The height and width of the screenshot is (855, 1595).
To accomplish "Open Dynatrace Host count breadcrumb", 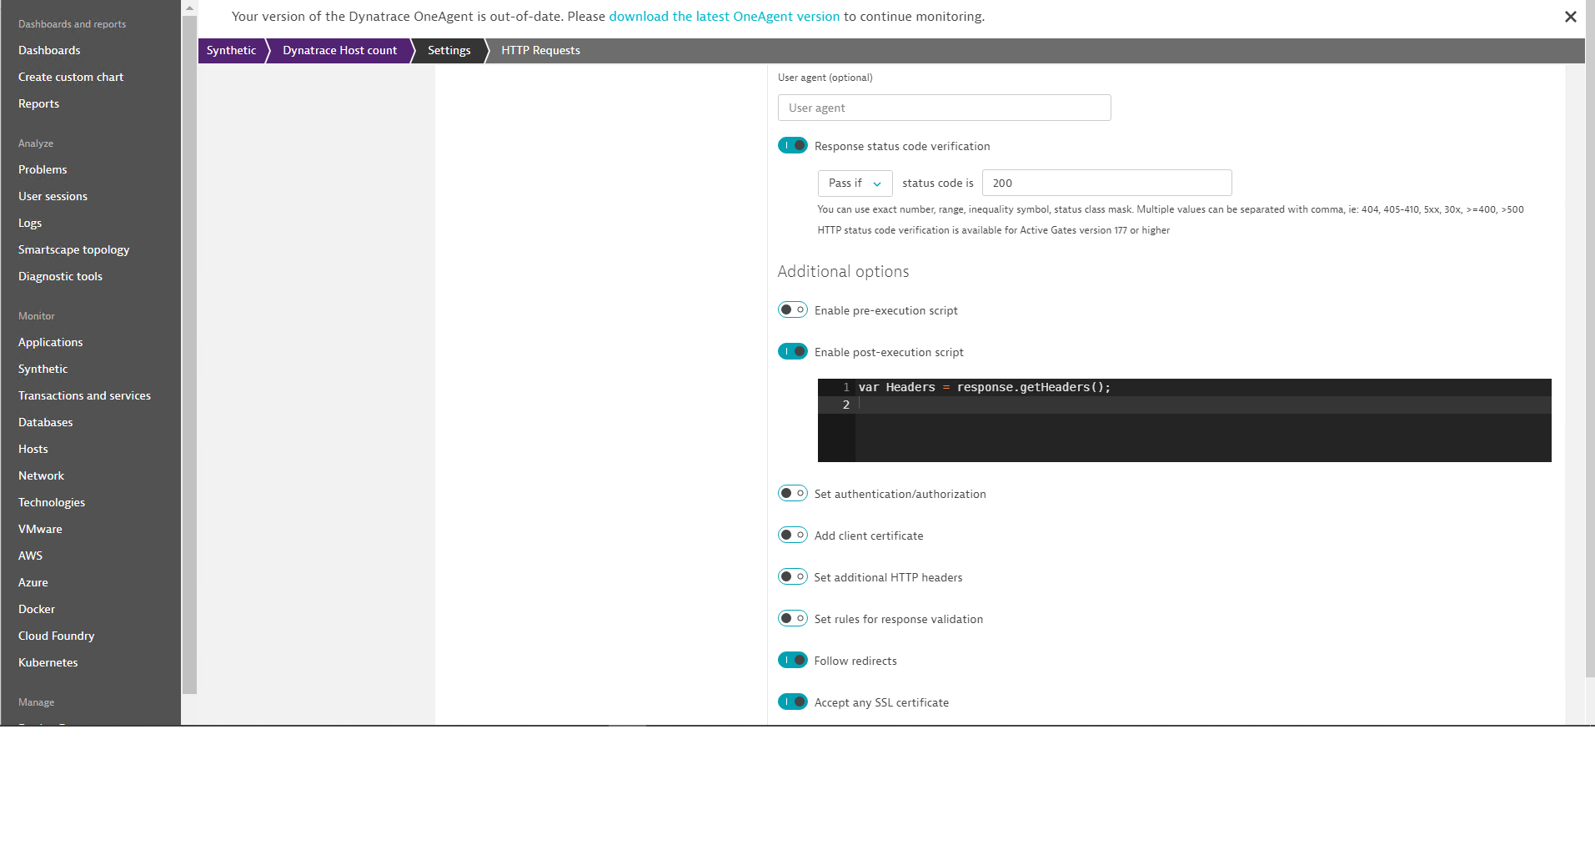I will click(339, 51).
